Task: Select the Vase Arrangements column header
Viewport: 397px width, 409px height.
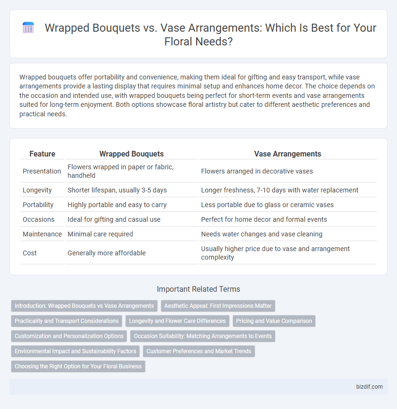Action: pos(287,154)
